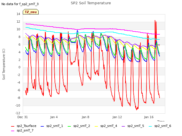The image size is (182, 136).
Task: Click the cyan sp2_smT_6 legend color marker
Action: coord(150,126)
